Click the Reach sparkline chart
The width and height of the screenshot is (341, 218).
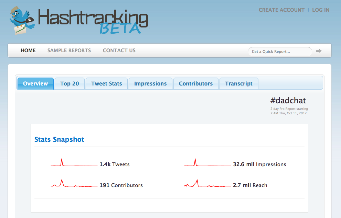tap(207, 183)
